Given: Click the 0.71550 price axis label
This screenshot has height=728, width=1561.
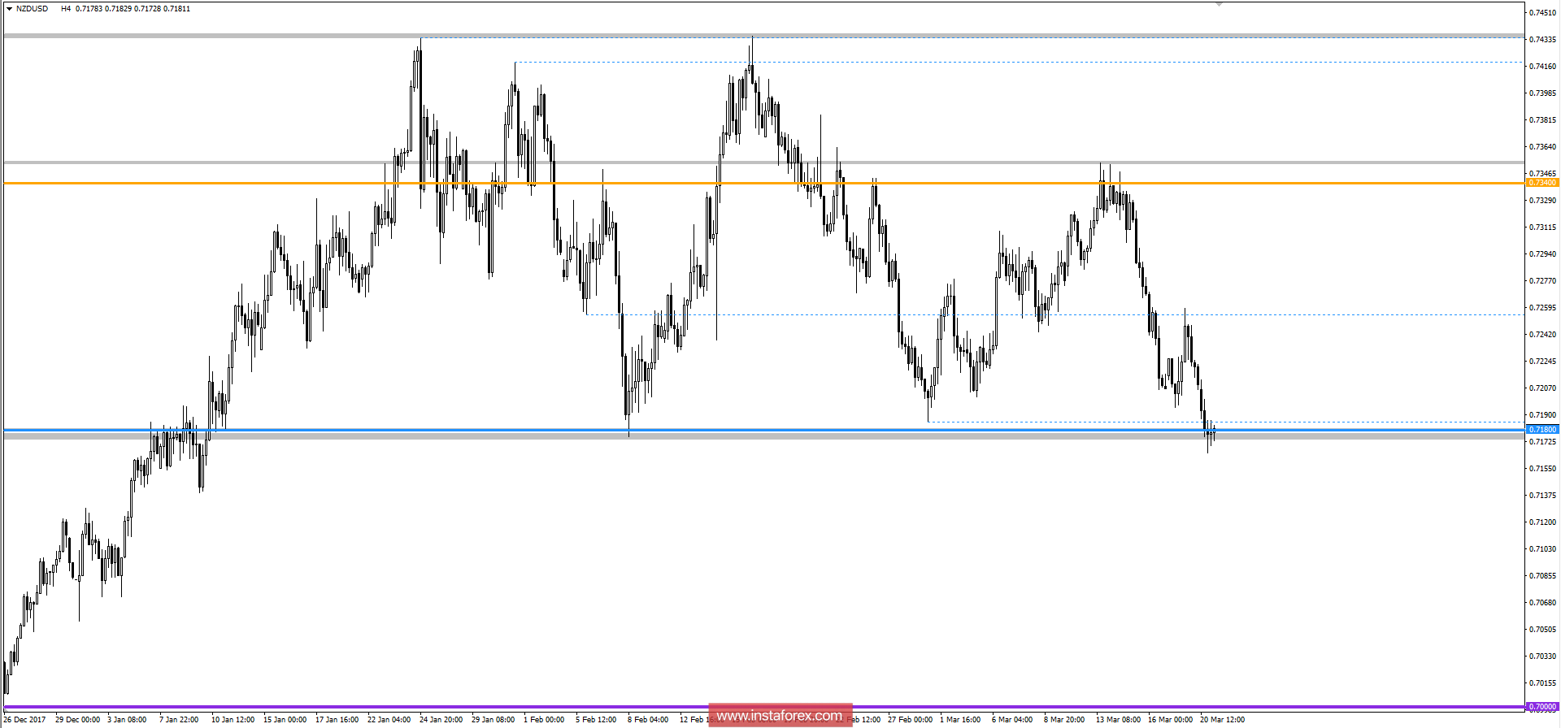Looking at the screenshot, I should click(1543, 469).
